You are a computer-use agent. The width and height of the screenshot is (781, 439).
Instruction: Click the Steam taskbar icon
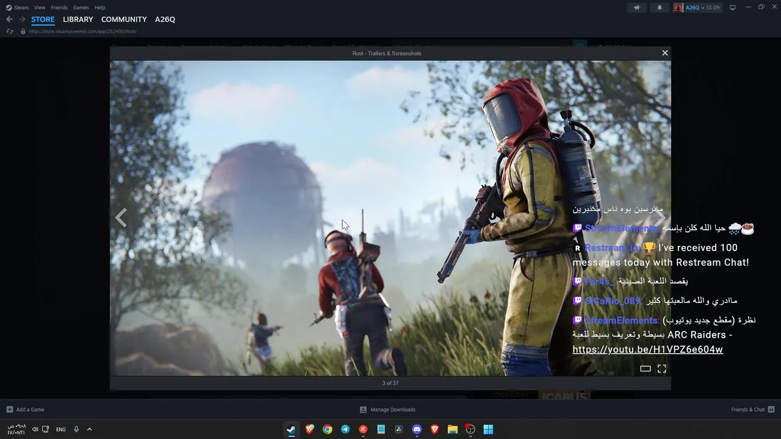click(292, 429)
